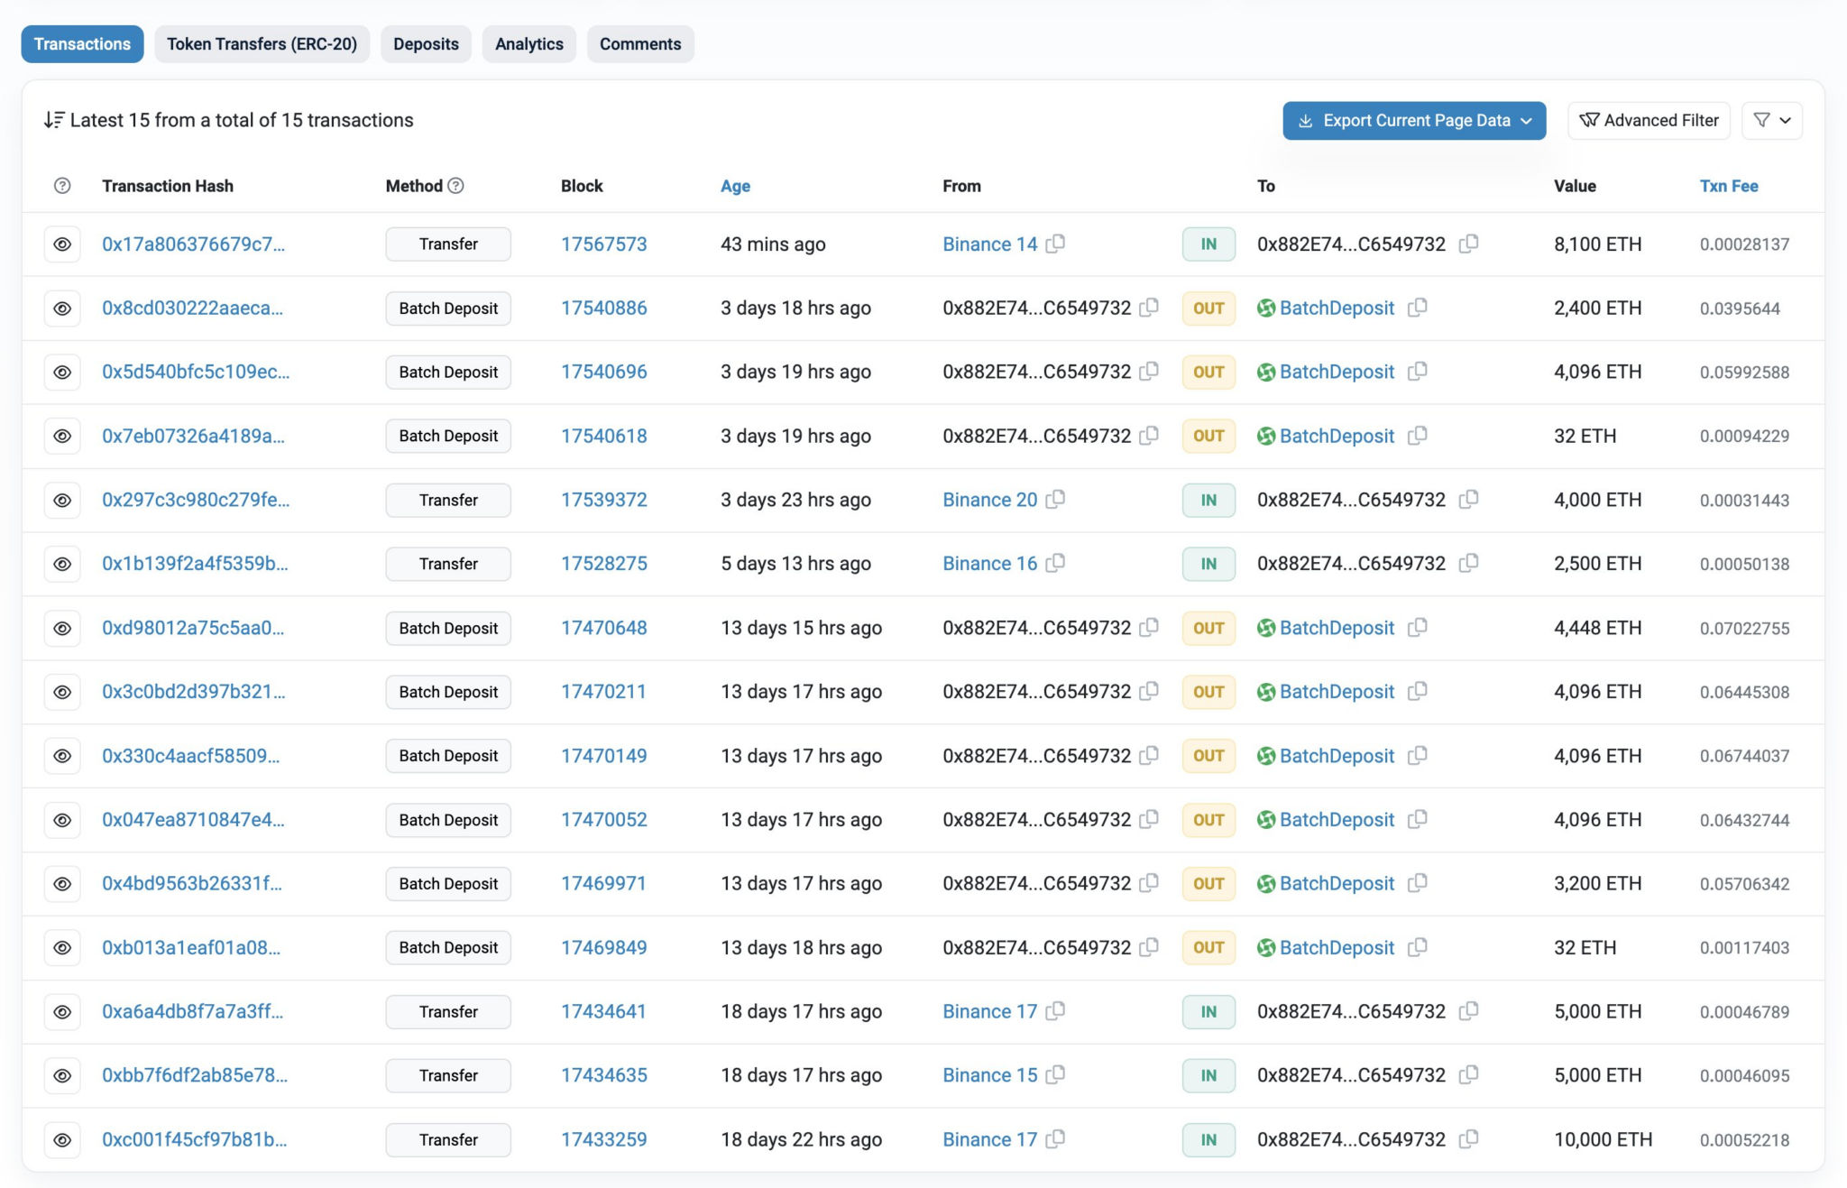Open block 17567573
The width and height of the screenshot is (1847, 1188).
603,244
